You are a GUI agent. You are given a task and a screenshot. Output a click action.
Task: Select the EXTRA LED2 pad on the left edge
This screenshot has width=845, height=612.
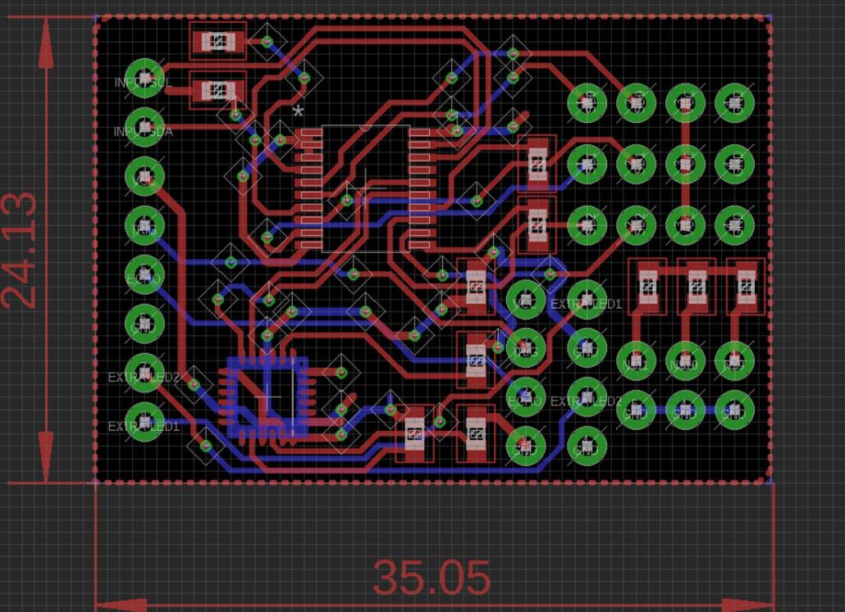[x=144, y=371]
